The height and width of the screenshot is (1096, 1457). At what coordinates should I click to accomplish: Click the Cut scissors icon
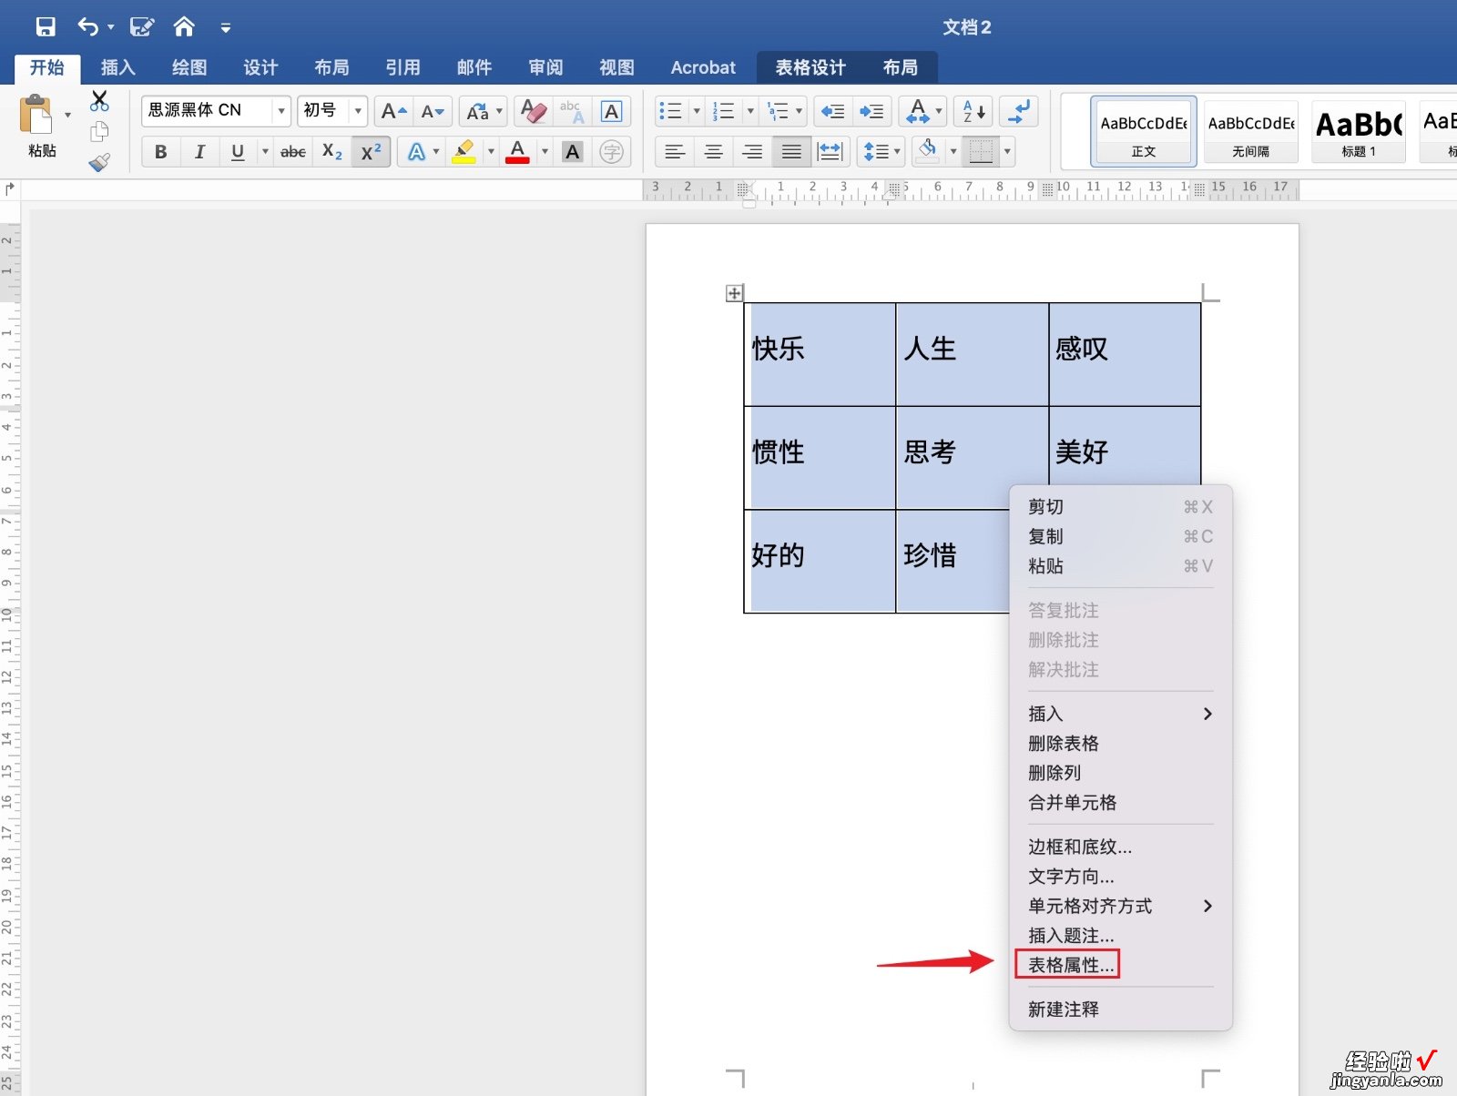[x=99, y=101]
